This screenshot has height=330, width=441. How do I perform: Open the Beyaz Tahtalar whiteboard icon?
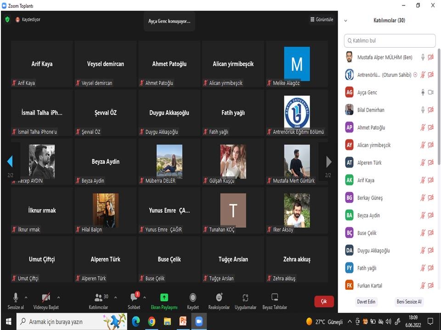click(x=275, y=298)
